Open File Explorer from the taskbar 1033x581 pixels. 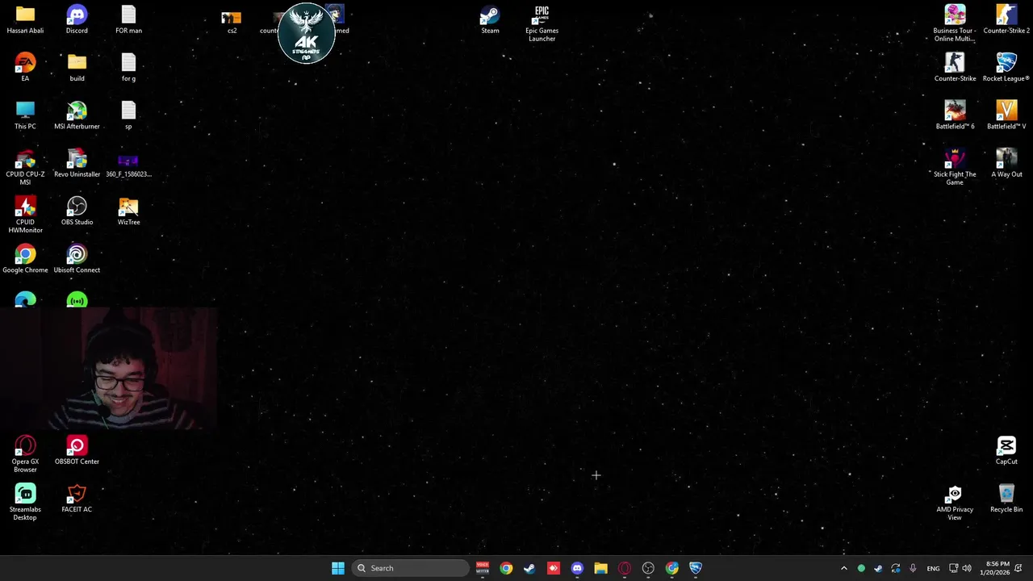coord(600,568)
